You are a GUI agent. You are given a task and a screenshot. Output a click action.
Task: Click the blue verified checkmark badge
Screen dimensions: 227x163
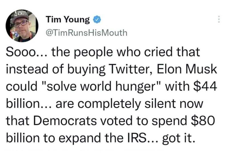[96, 20]
